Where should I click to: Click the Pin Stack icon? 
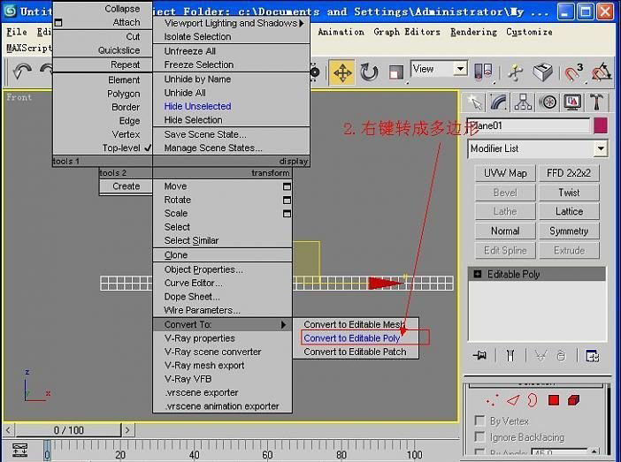[x=479, y=355]
